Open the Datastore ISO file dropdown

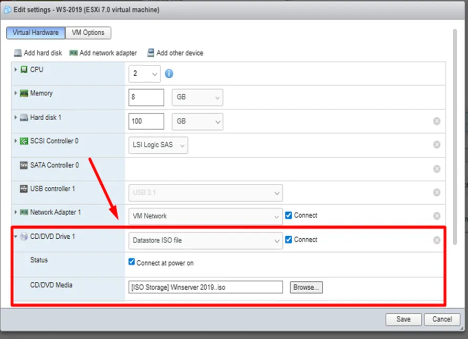coord(205,240)
